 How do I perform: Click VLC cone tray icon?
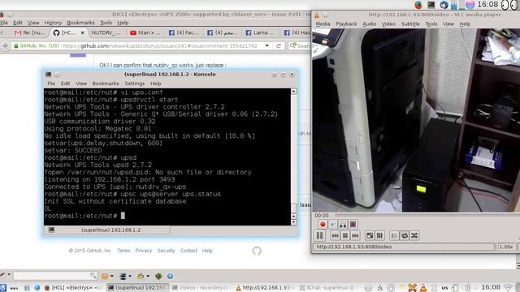pyautogui.click(x=422, y=288)
